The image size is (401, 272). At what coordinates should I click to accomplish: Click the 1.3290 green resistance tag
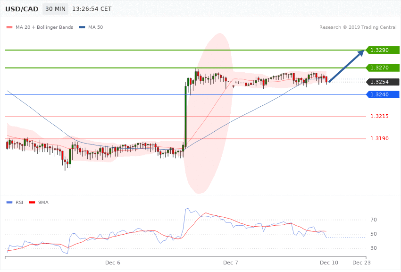(x=383, y=50)
